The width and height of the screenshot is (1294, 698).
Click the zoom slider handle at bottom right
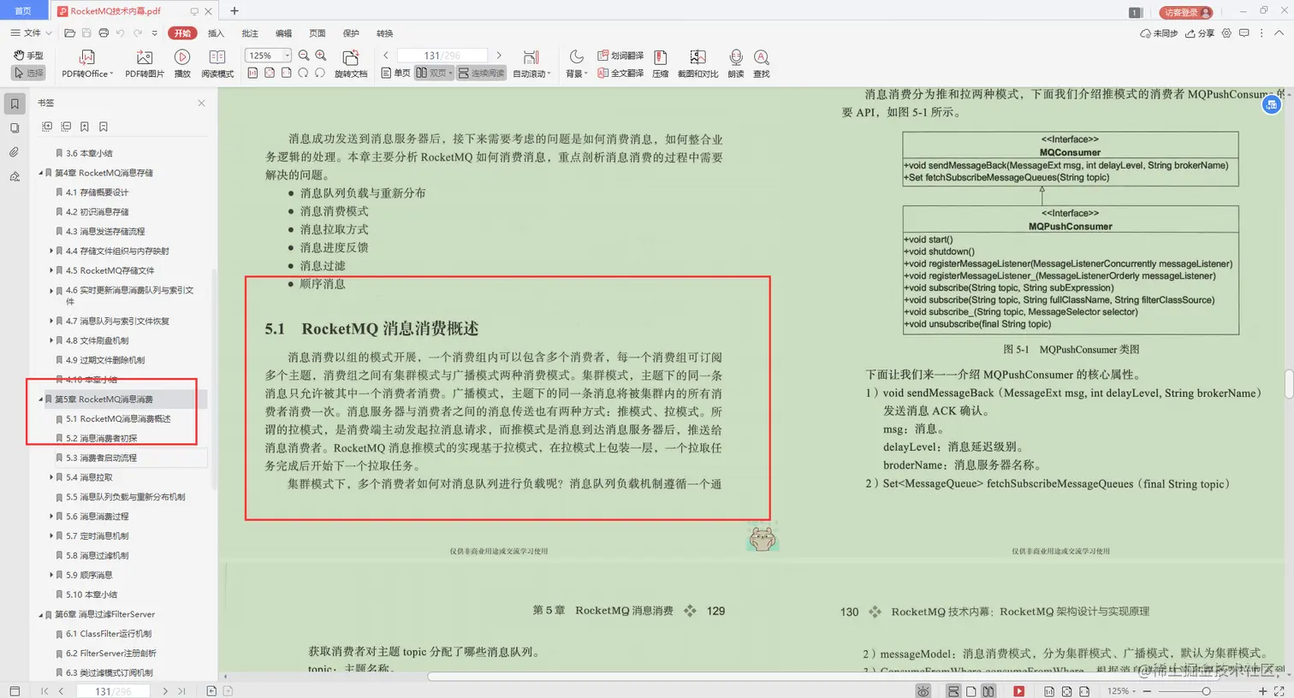point(1208,690)
